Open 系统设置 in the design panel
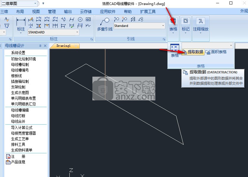This screenshot has width=248, height=177. [x=18, y=53]
